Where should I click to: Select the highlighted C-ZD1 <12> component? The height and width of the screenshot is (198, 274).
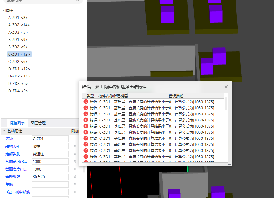click(x=19, y=54)
